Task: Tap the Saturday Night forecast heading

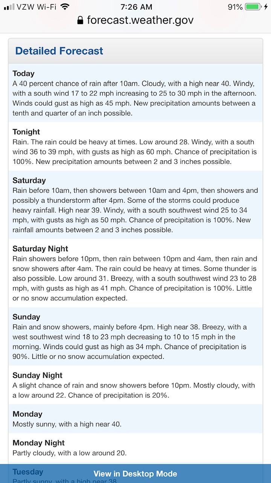Action: point(40,249)
